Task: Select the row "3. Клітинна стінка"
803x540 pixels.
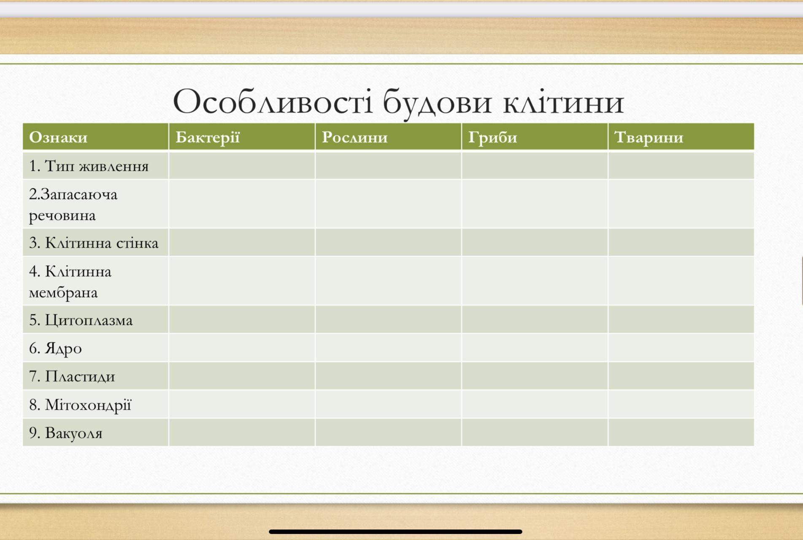Action: [388, 242]
